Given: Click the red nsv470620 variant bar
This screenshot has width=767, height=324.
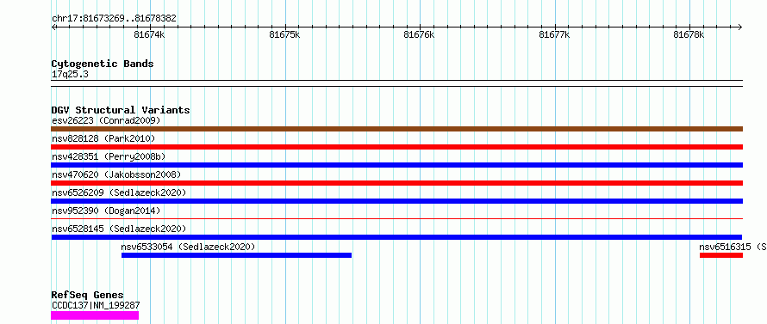Looking at the screenshot, I should pos(396,183).
